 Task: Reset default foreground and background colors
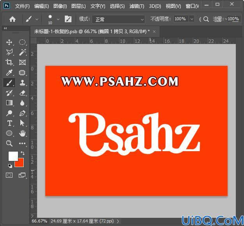tap(10, 166)
